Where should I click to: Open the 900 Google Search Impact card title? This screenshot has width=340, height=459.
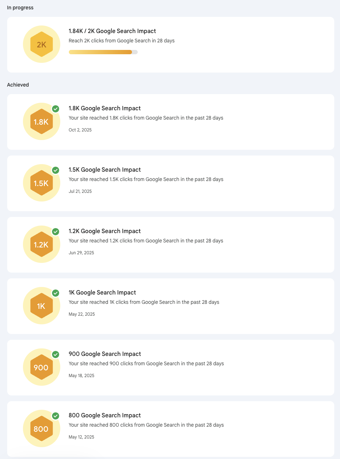coord(105,354)
